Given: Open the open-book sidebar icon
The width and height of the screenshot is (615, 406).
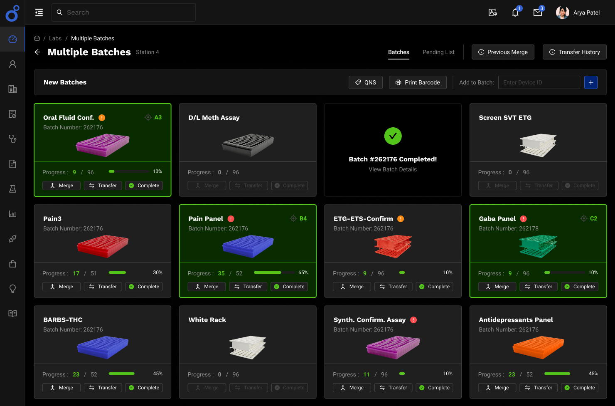Looking at the screenshot, I should pyautogui.click(x=12, y=314).
